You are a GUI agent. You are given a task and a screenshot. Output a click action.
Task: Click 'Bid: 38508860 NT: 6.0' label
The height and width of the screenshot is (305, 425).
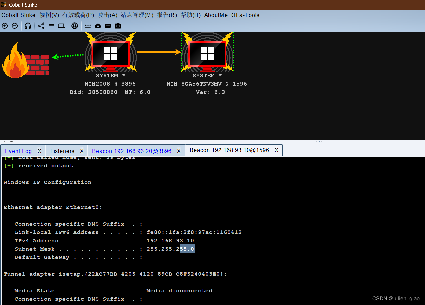pos(110,92)
